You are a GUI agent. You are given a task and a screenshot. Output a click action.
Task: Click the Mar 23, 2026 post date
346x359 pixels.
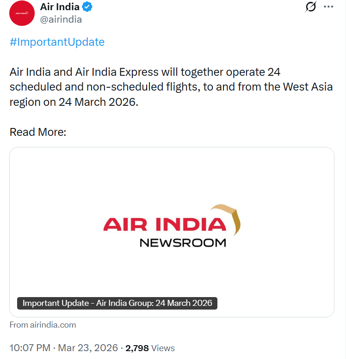pos(88,348)
